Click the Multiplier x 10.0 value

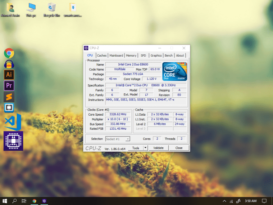118,119
